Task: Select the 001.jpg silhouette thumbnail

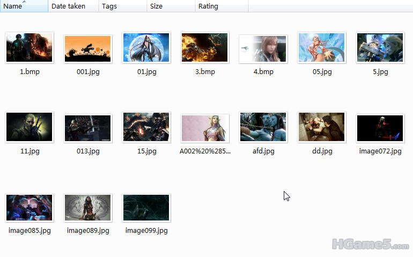Action: tap(88, 49)
